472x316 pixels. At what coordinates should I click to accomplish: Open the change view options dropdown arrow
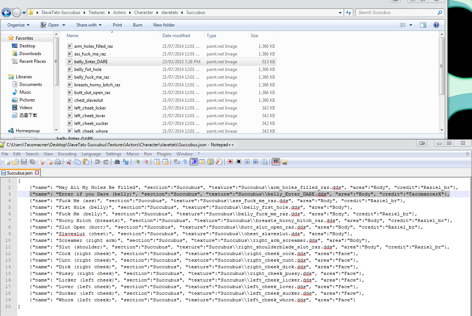pyautogui.click(x=411, y=25)
